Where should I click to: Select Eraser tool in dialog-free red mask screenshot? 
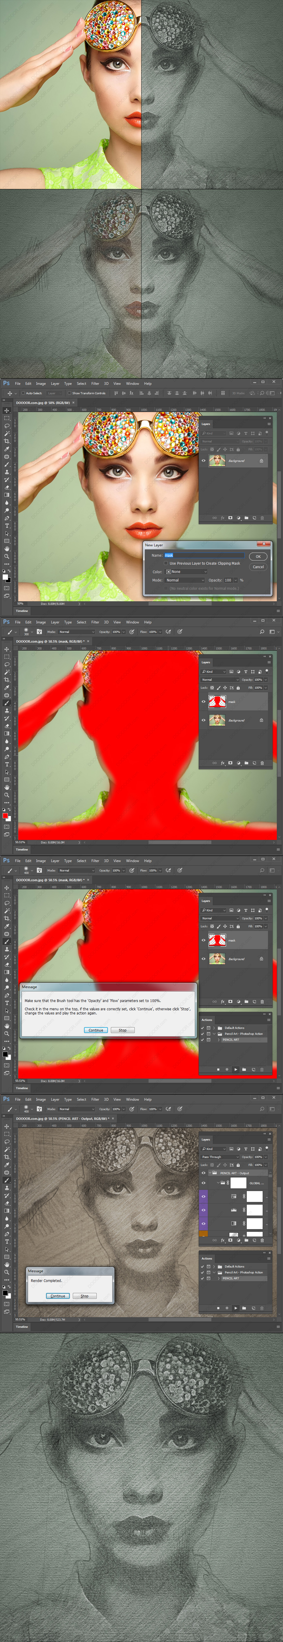pyautogui.click(x=7, y=726)
